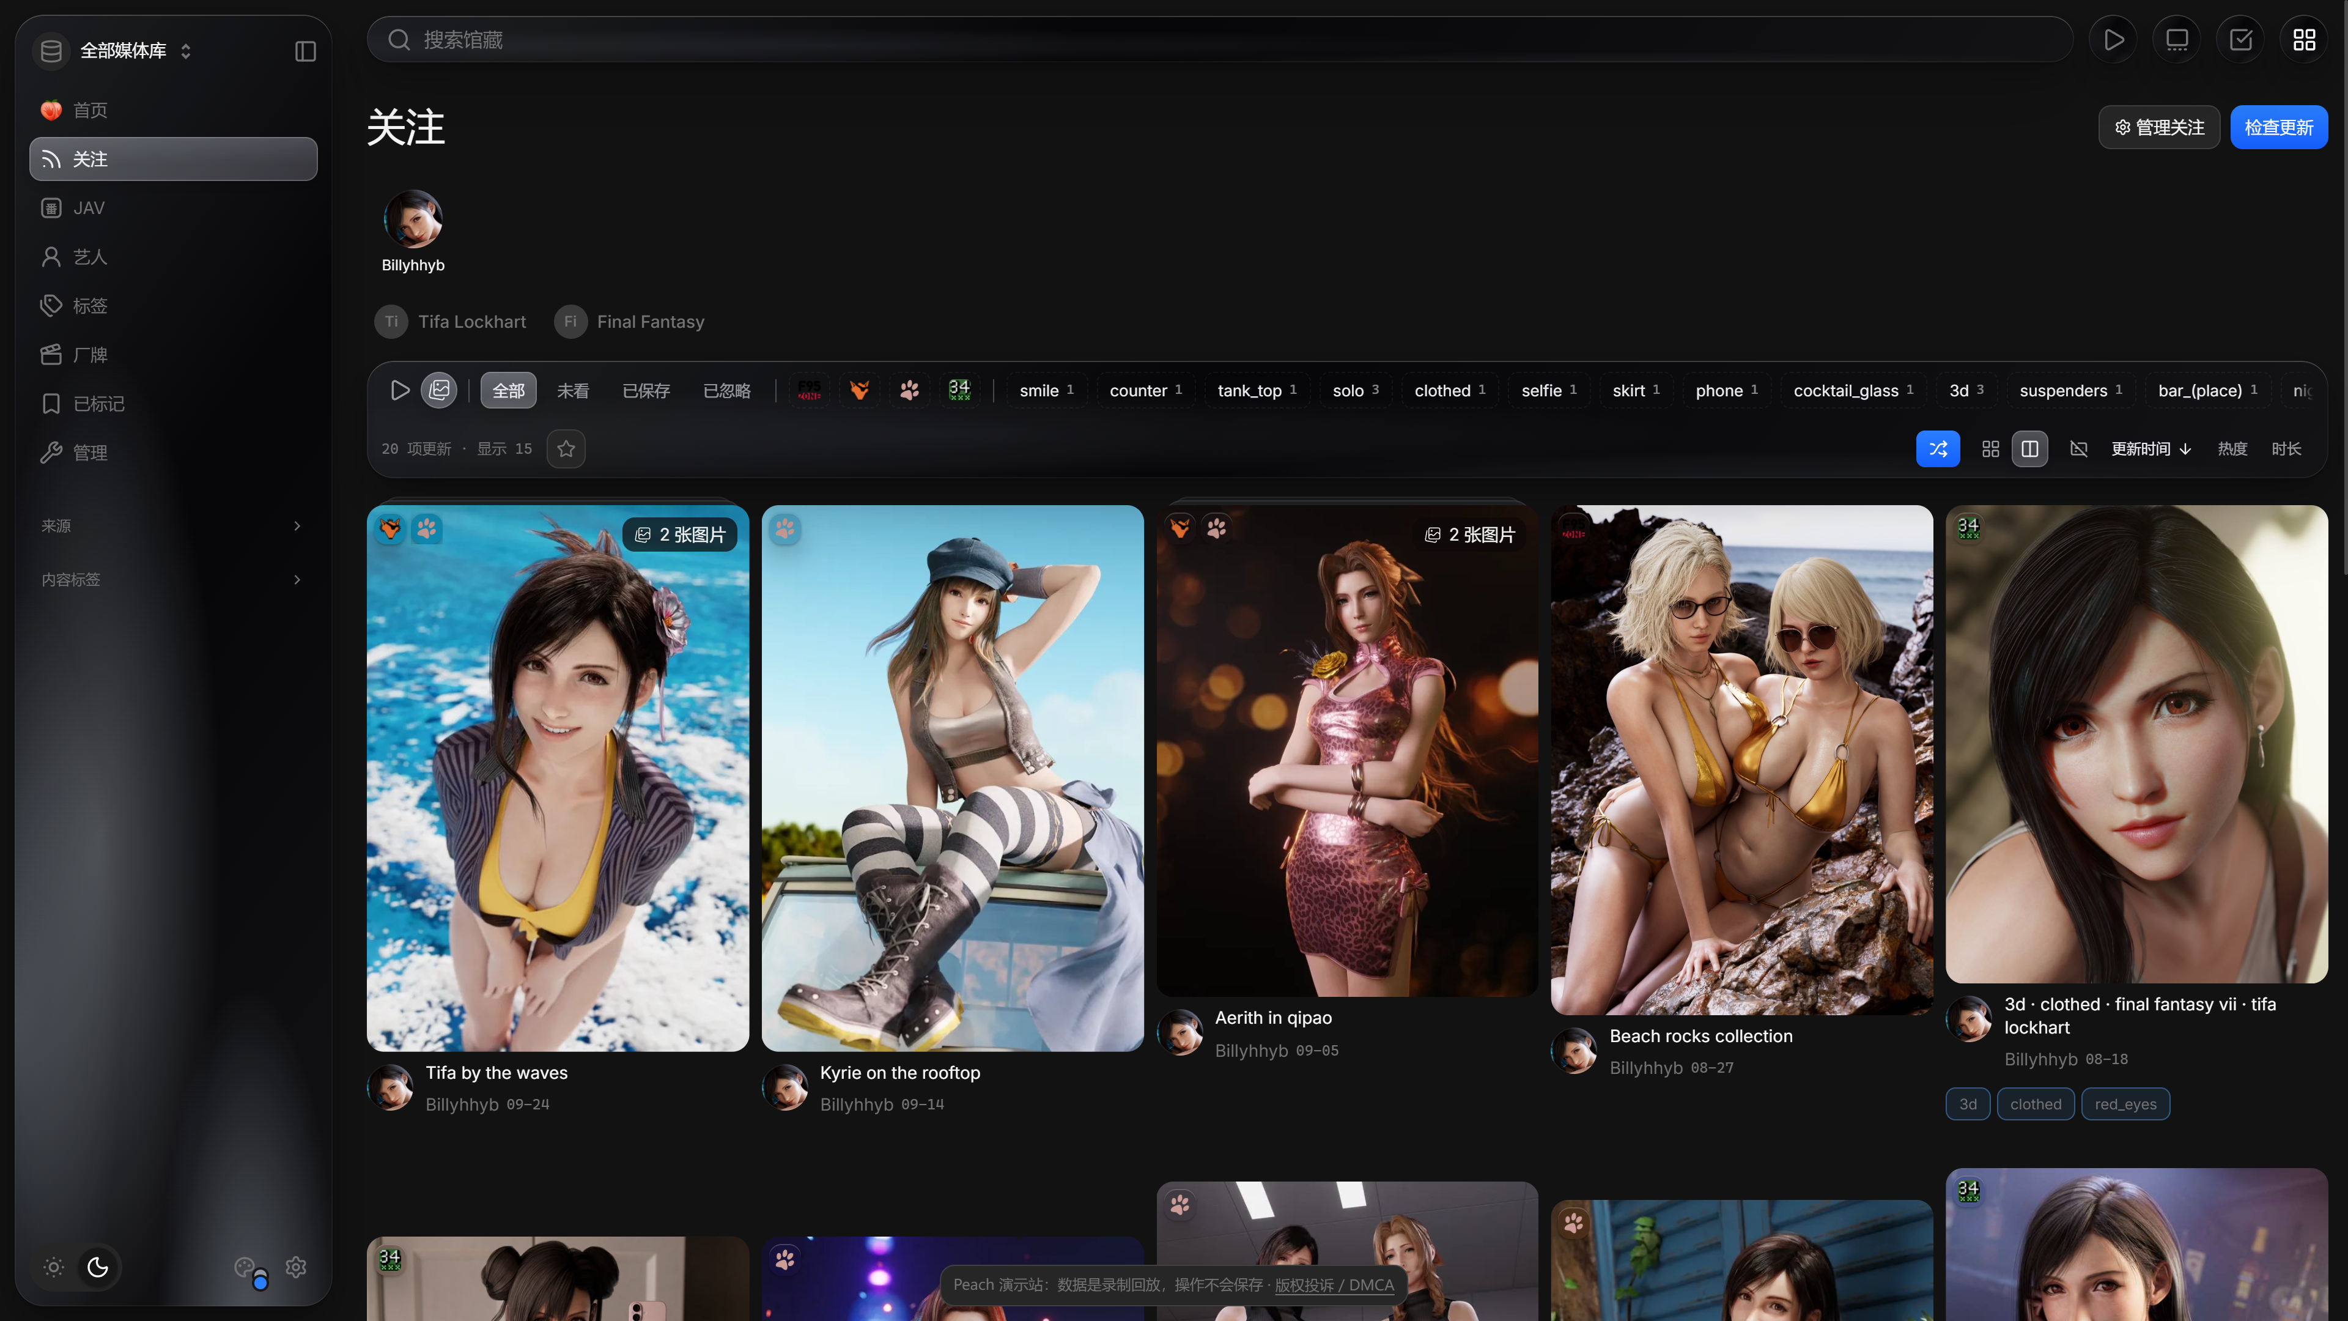The image size is (2348, 1321).
Task: Click the star favorites filter icon
Action: (566, 448)
